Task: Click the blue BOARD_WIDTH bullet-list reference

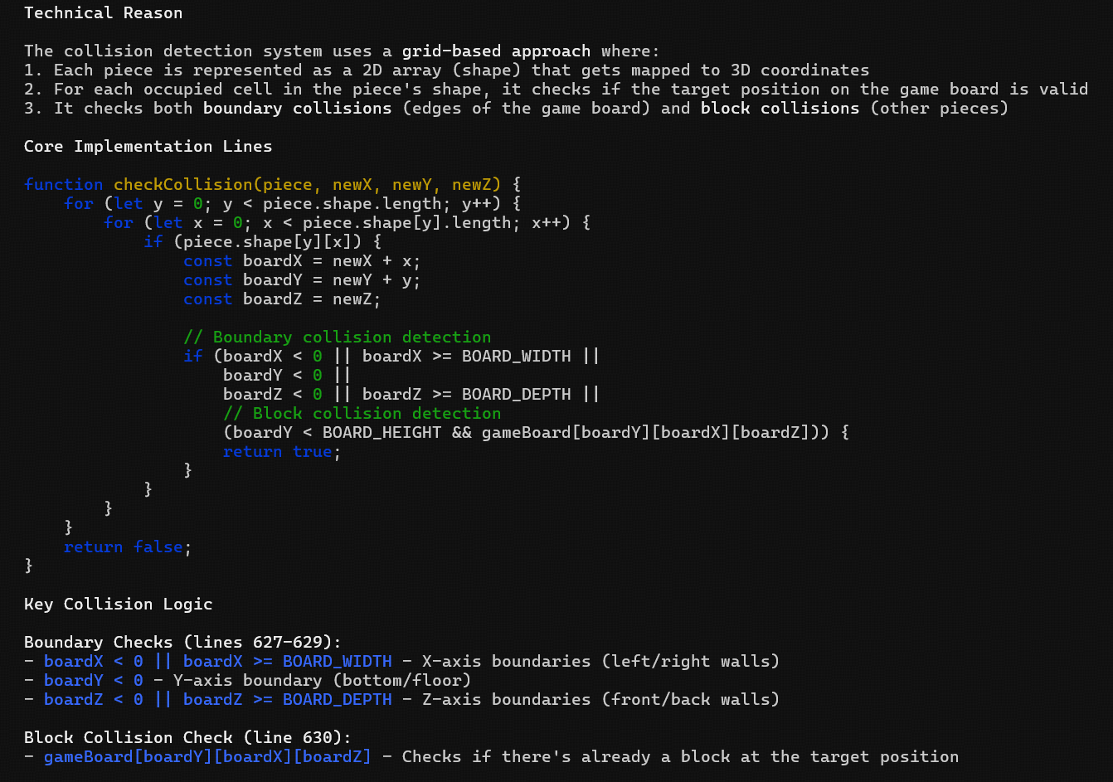Action: pyautogui.click(x=337, y=661)
